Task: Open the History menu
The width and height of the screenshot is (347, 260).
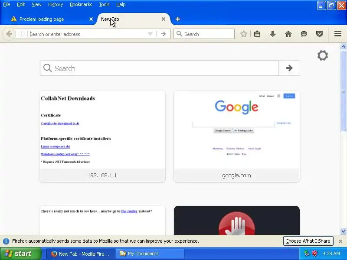Action: coord(56,4)
